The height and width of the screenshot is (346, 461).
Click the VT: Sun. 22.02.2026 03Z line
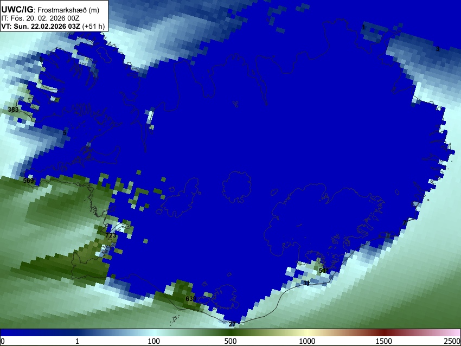point(41,26)
